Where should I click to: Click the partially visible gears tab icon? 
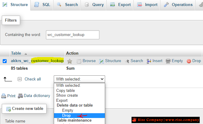point(201,5)
